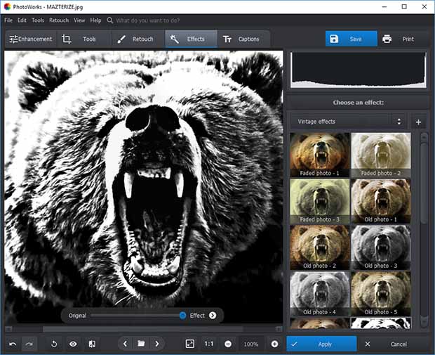Open the Vintage effects category dropdown
Viewport: 435px width, 355px height.
[349, 122]
